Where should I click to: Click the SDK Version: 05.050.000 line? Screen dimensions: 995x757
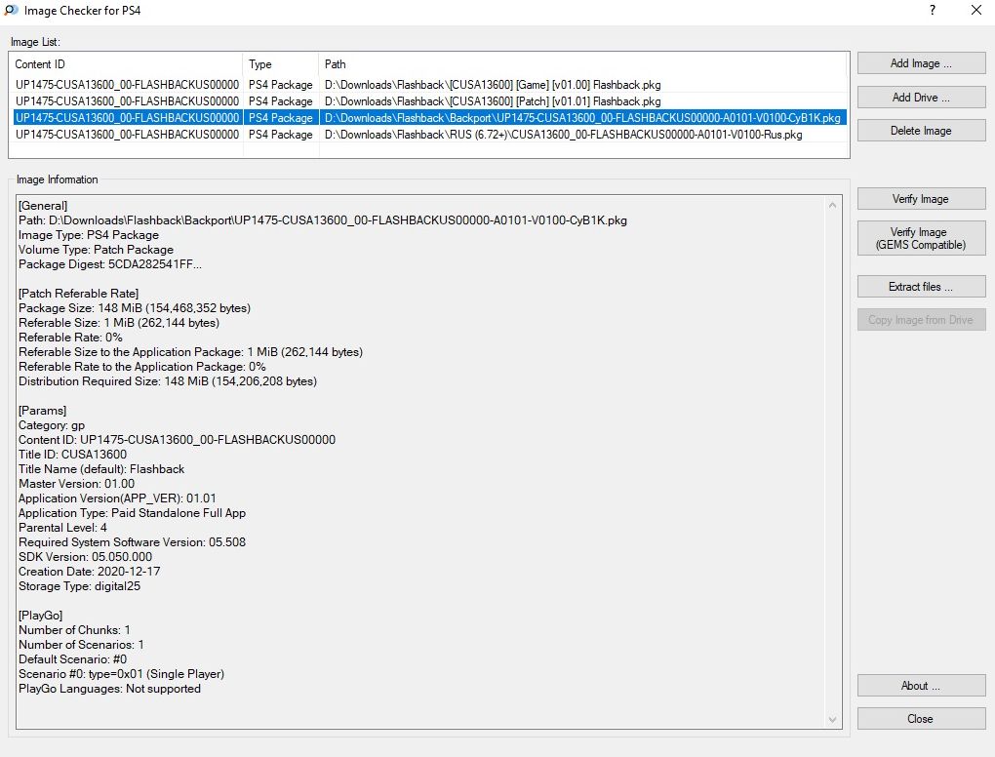pyautogui.click(x=85, y=556)
